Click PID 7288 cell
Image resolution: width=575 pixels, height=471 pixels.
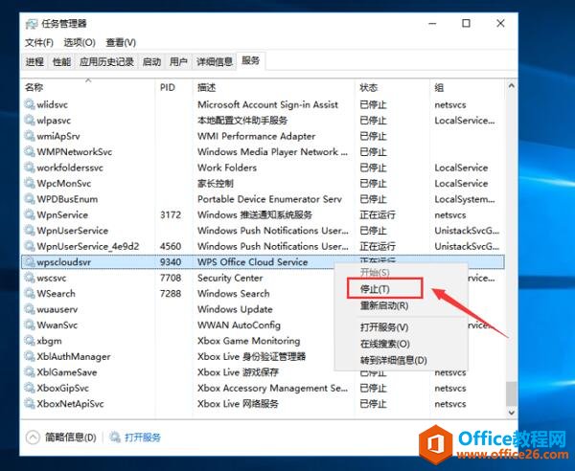click(x=171, y=293)
